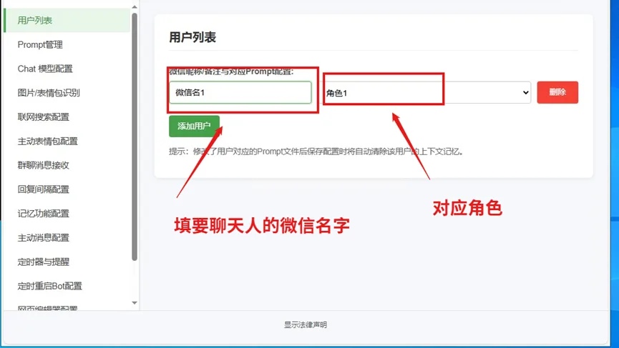Click the hint text starting with 提示
Image resolution: width=619 pixels, height=348 pixels.
point(316,151)
